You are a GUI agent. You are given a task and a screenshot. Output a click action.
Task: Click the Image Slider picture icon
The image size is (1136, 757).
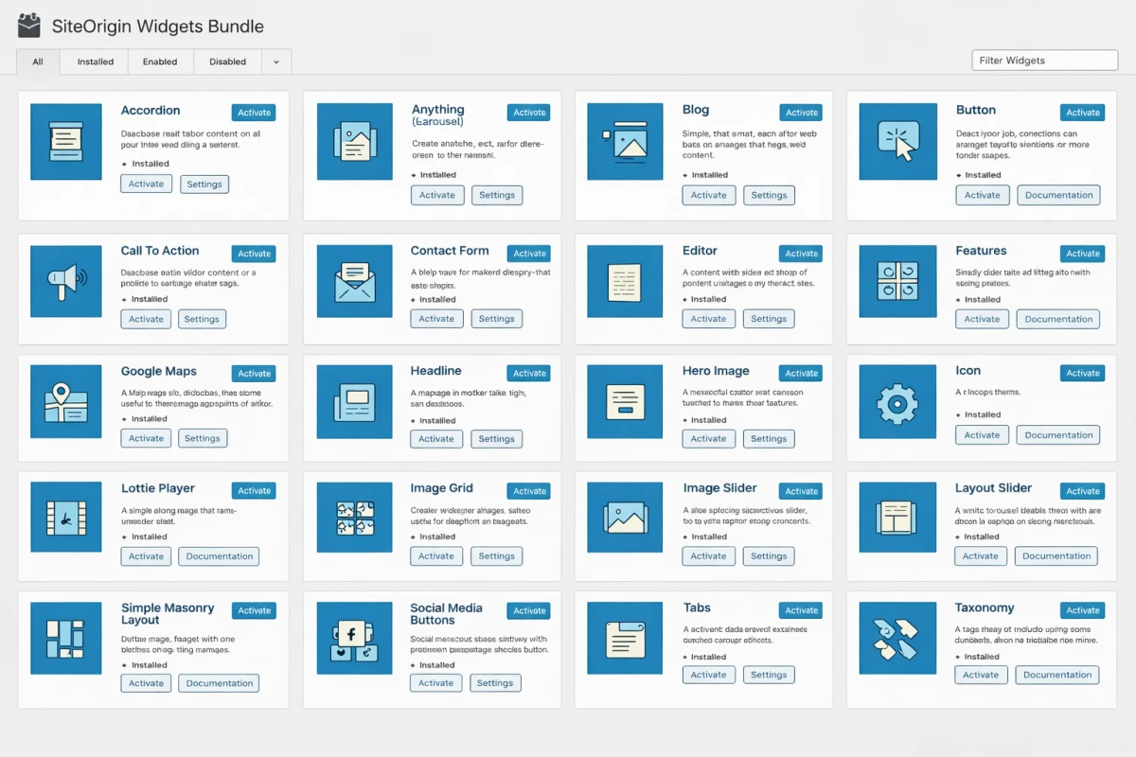point(625,517)
